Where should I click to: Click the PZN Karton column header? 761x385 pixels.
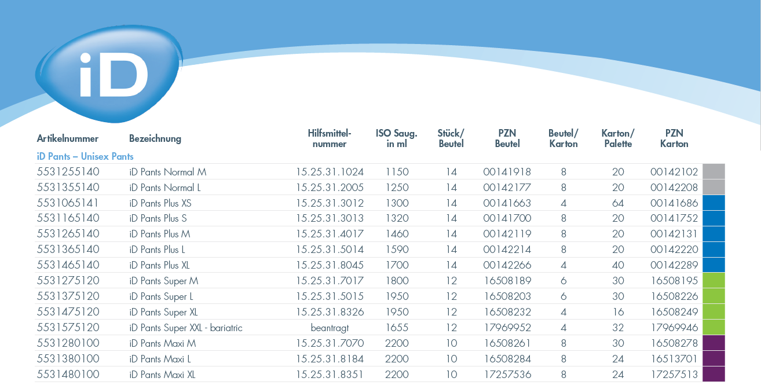pyautogui.click(x=674, y=138)
